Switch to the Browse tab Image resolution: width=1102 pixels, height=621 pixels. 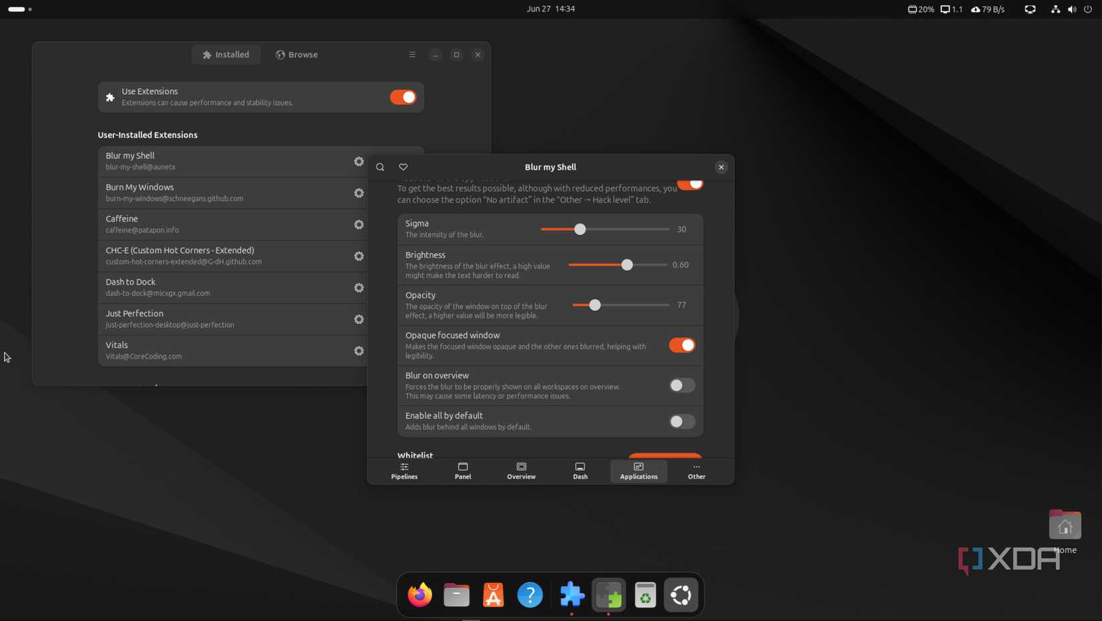pos(297,54)
